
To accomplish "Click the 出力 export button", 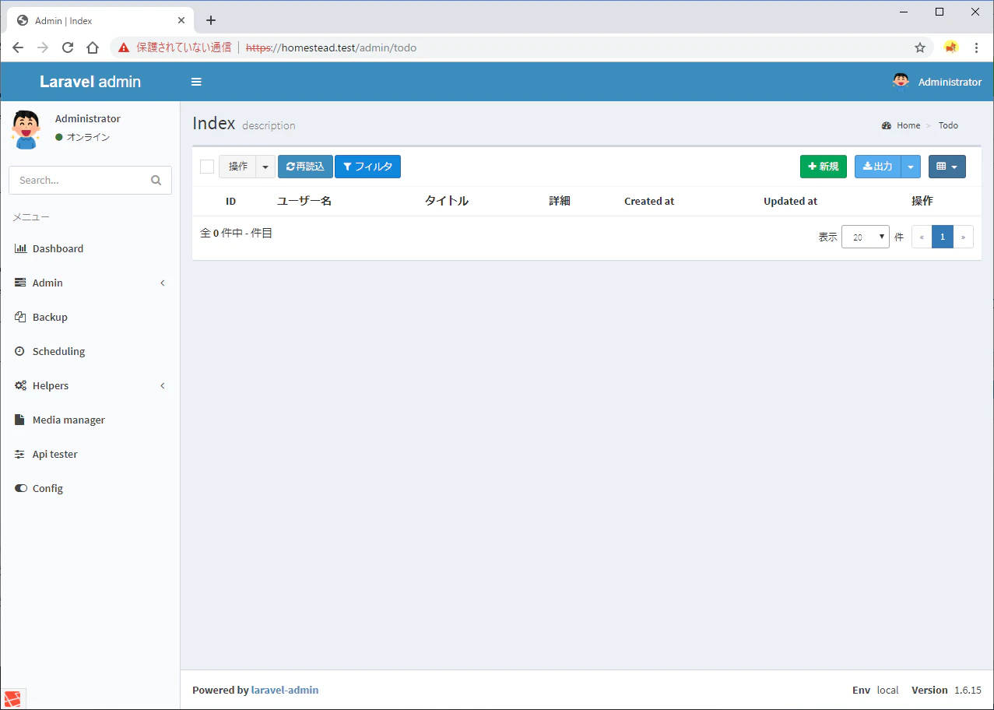I will point(878,167).
